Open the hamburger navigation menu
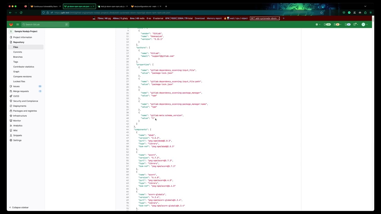Image resolution: width=381 pixels, height=214 pixels. [18, 24]
